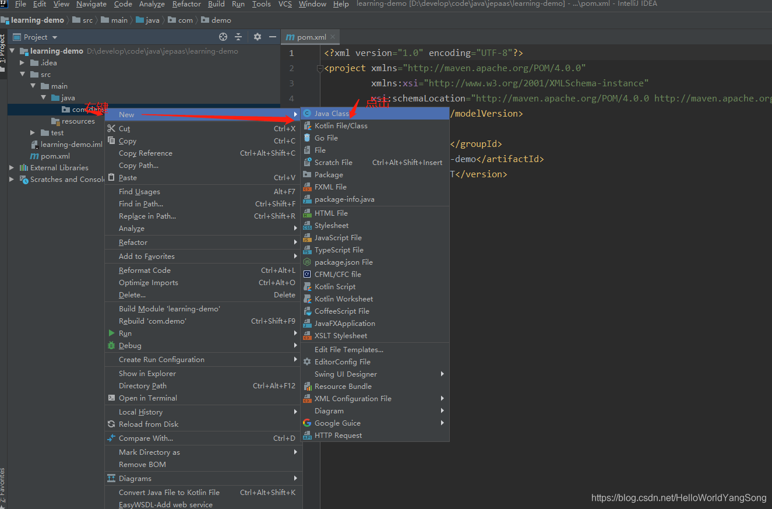Click the TypeScript File icon

point(307,250)
